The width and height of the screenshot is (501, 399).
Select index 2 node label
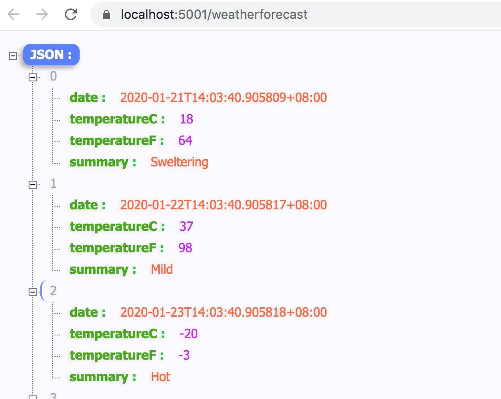tap(54, 291)
